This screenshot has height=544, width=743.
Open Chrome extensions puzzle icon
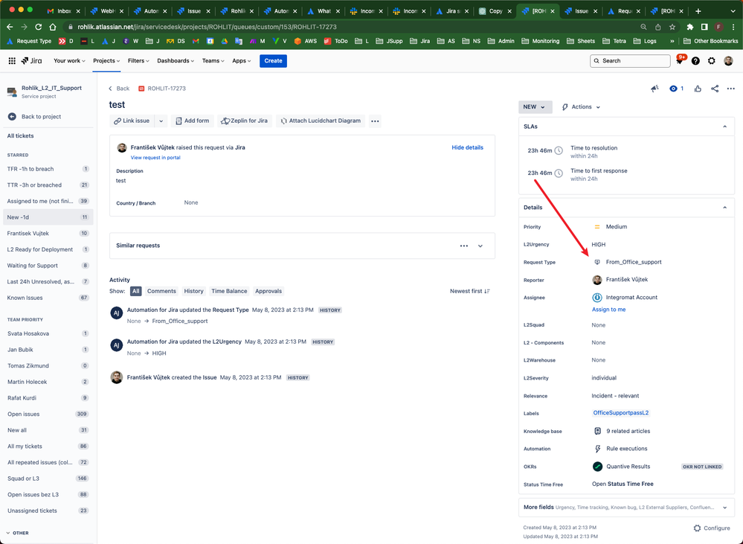(x=690, y=27)
